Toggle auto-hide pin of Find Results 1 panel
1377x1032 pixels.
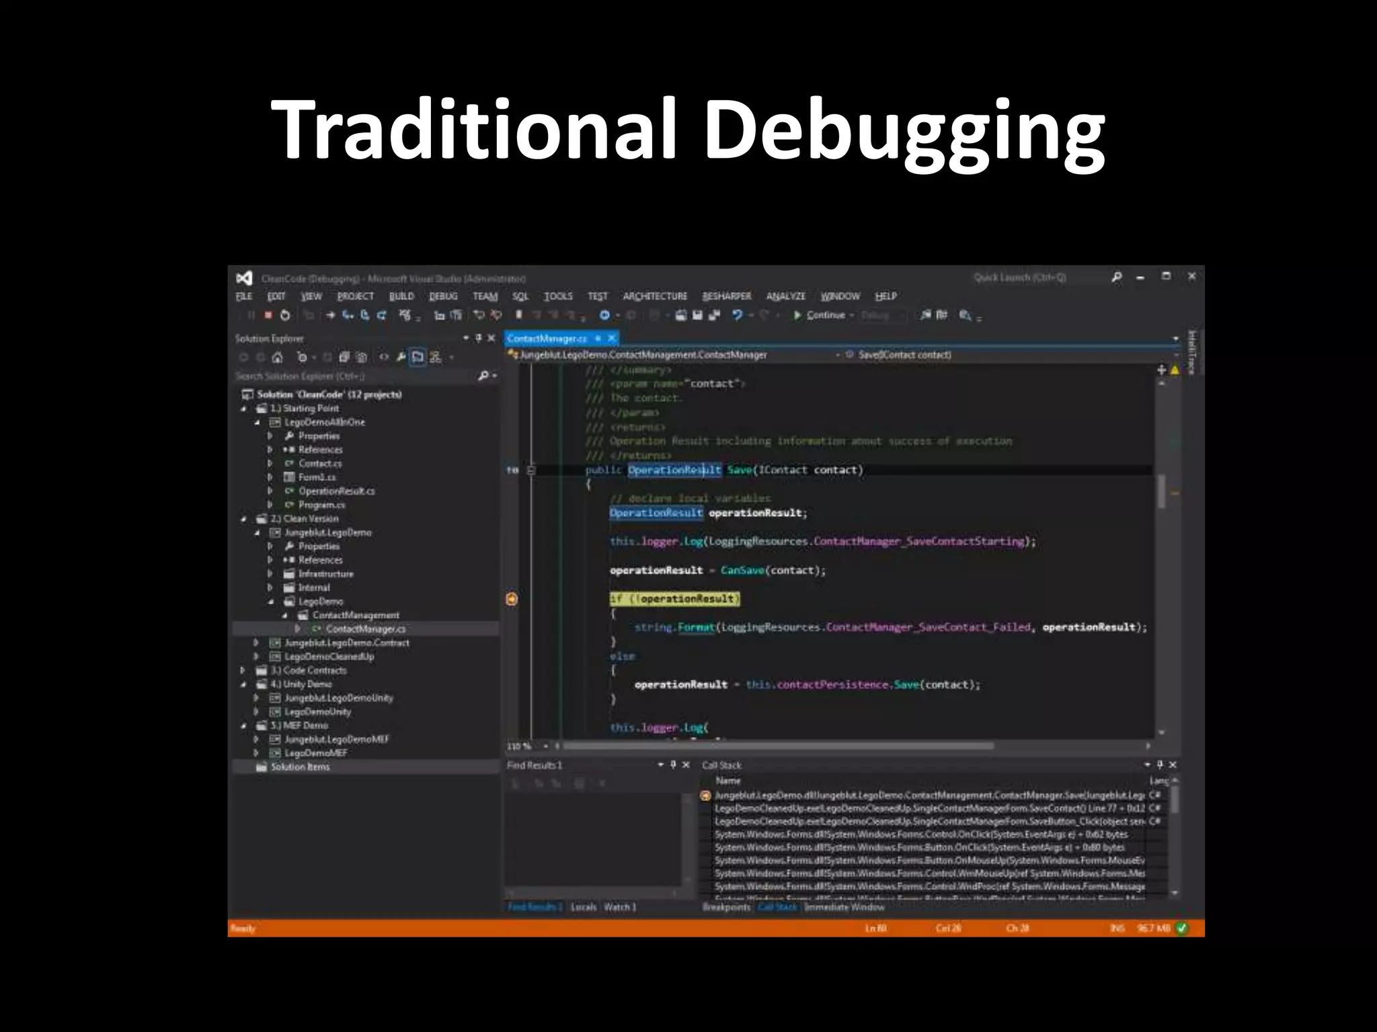coord(673,765)
